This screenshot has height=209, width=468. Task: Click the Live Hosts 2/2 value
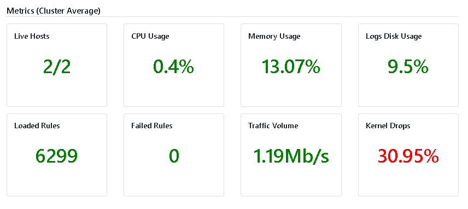(x=57, y=67)
